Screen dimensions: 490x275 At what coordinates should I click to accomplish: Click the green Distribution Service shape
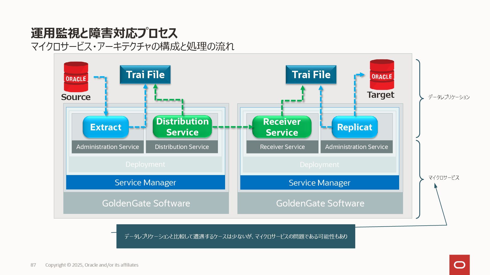[182, 127]
